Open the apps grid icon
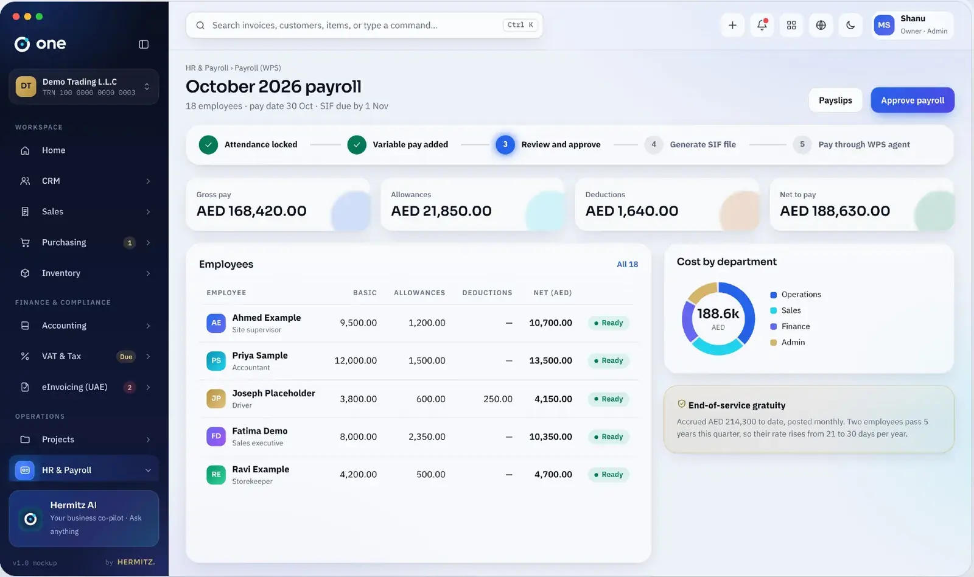Viewport: 974px width, 577px height. coord(791,25)
